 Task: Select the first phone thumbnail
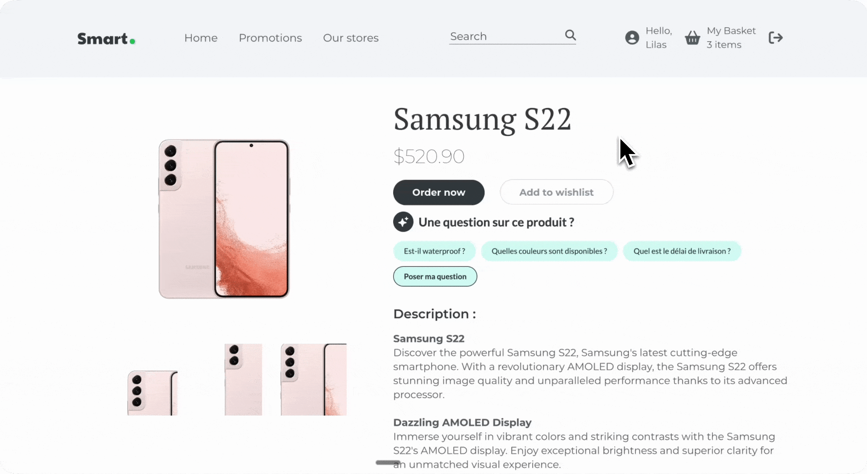[x=153, y=393]
